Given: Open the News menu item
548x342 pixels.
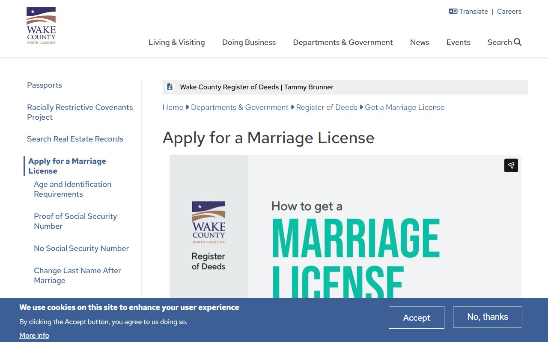Looking at the screenshot, I should (x=420, y=42).
